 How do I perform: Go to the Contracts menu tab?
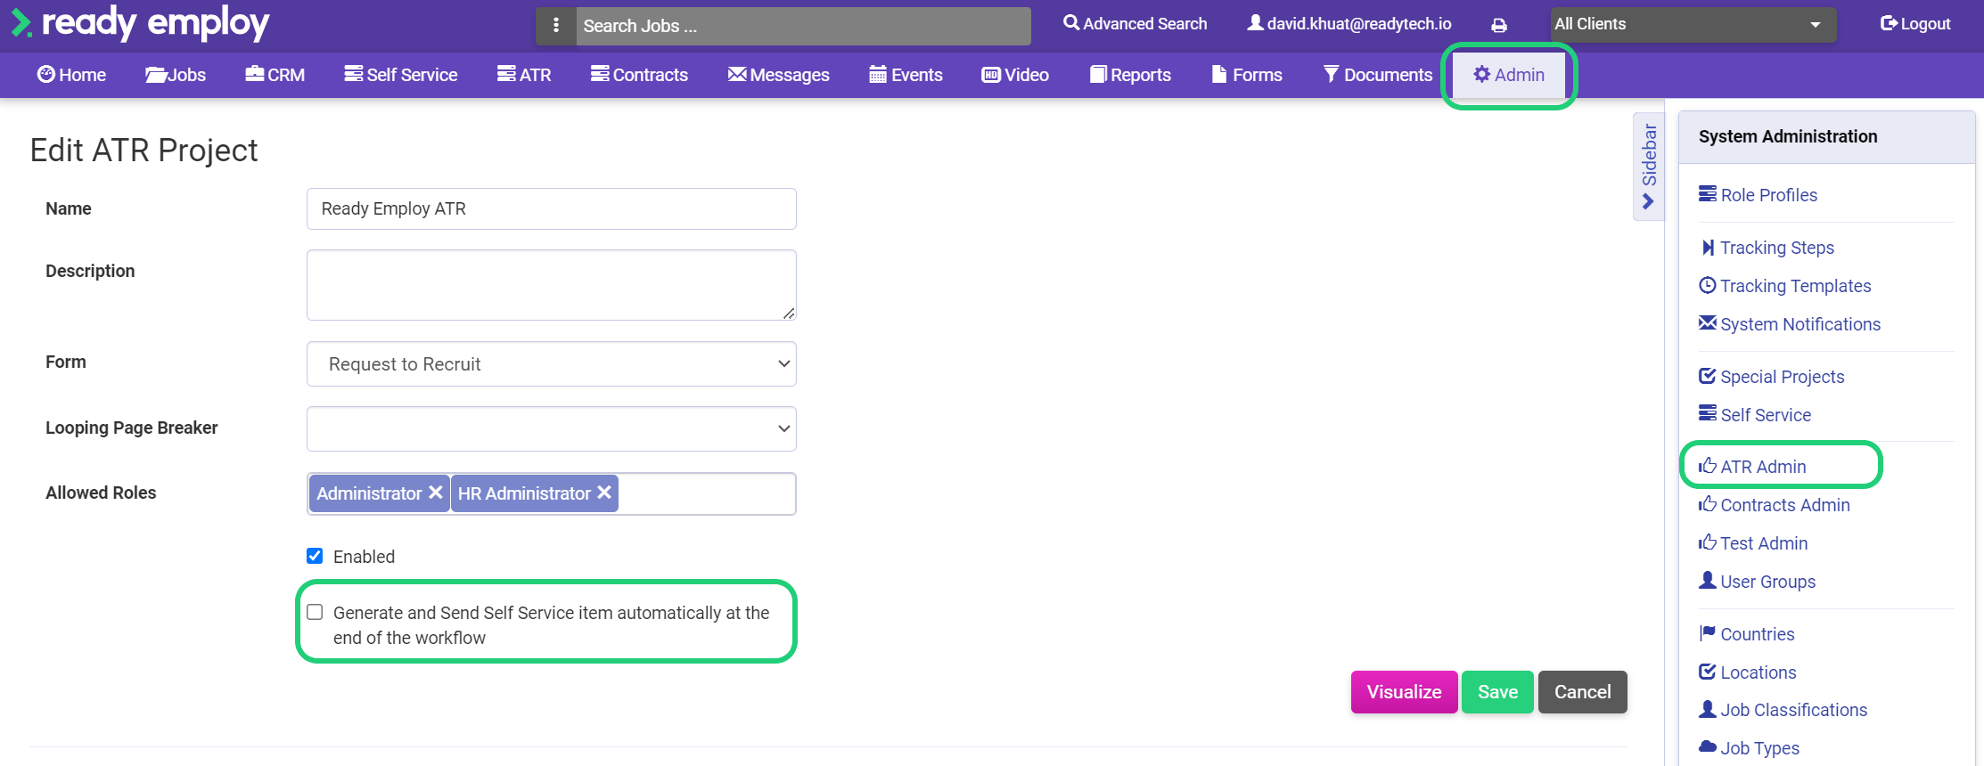point(639,75)
